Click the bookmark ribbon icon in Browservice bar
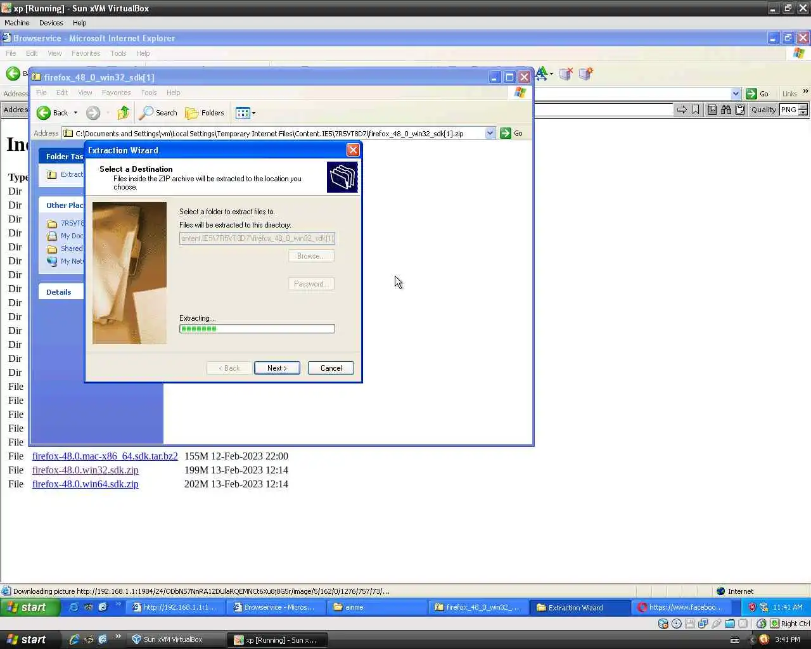The width and height of the screenshot is (811, 649). coord(696,110)
